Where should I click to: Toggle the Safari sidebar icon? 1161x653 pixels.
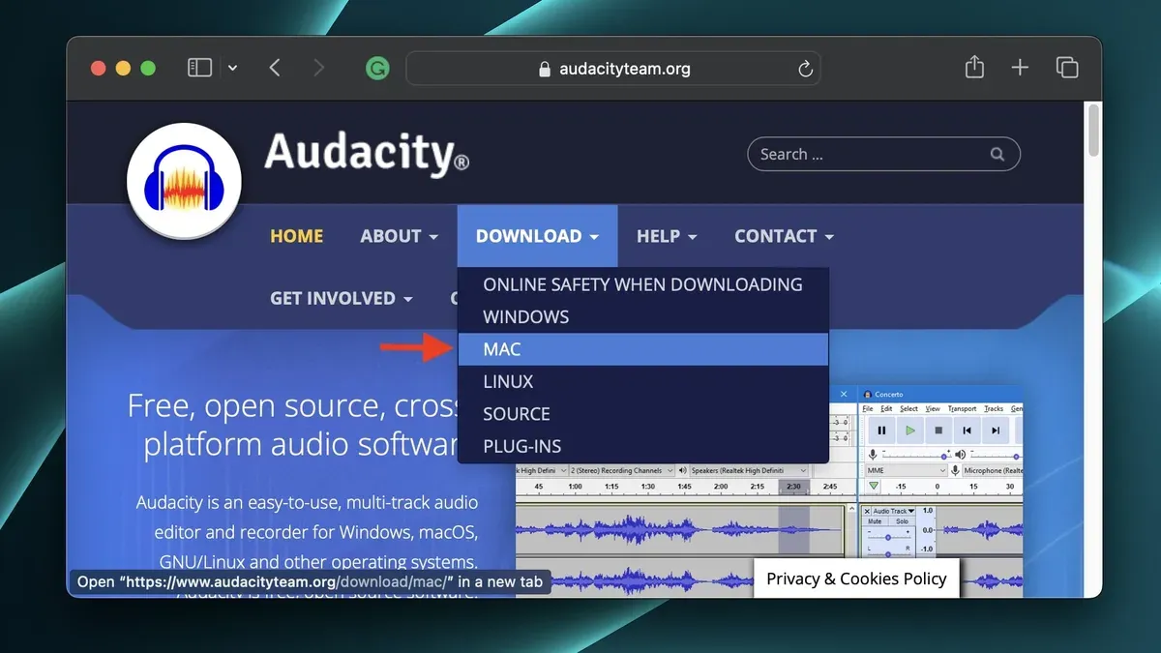(x=199, y=68)
